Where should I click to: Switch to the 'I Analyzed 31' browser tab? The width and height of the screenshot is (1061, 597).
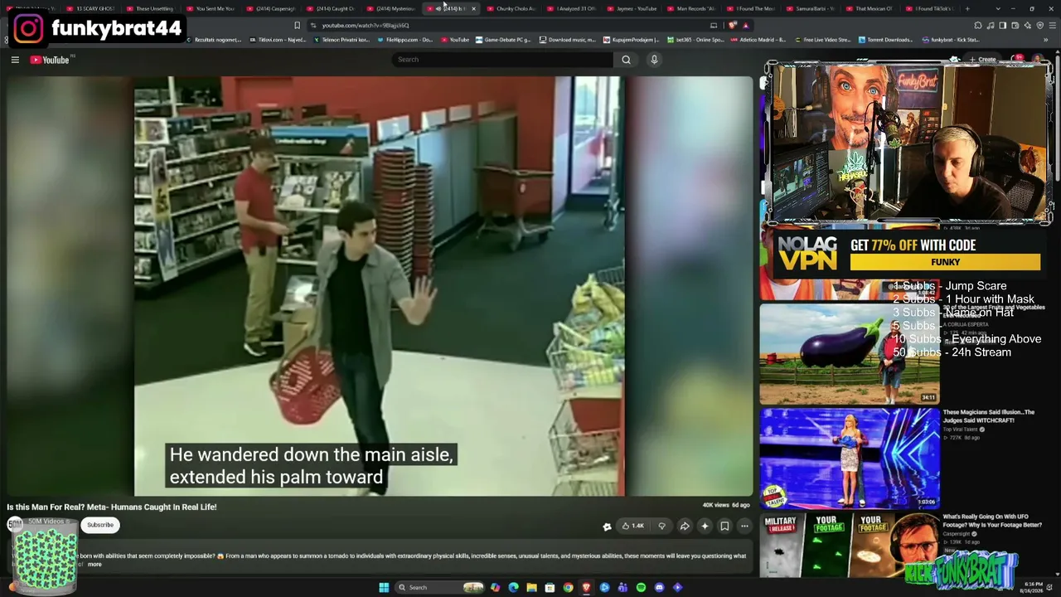click(572, 8)
